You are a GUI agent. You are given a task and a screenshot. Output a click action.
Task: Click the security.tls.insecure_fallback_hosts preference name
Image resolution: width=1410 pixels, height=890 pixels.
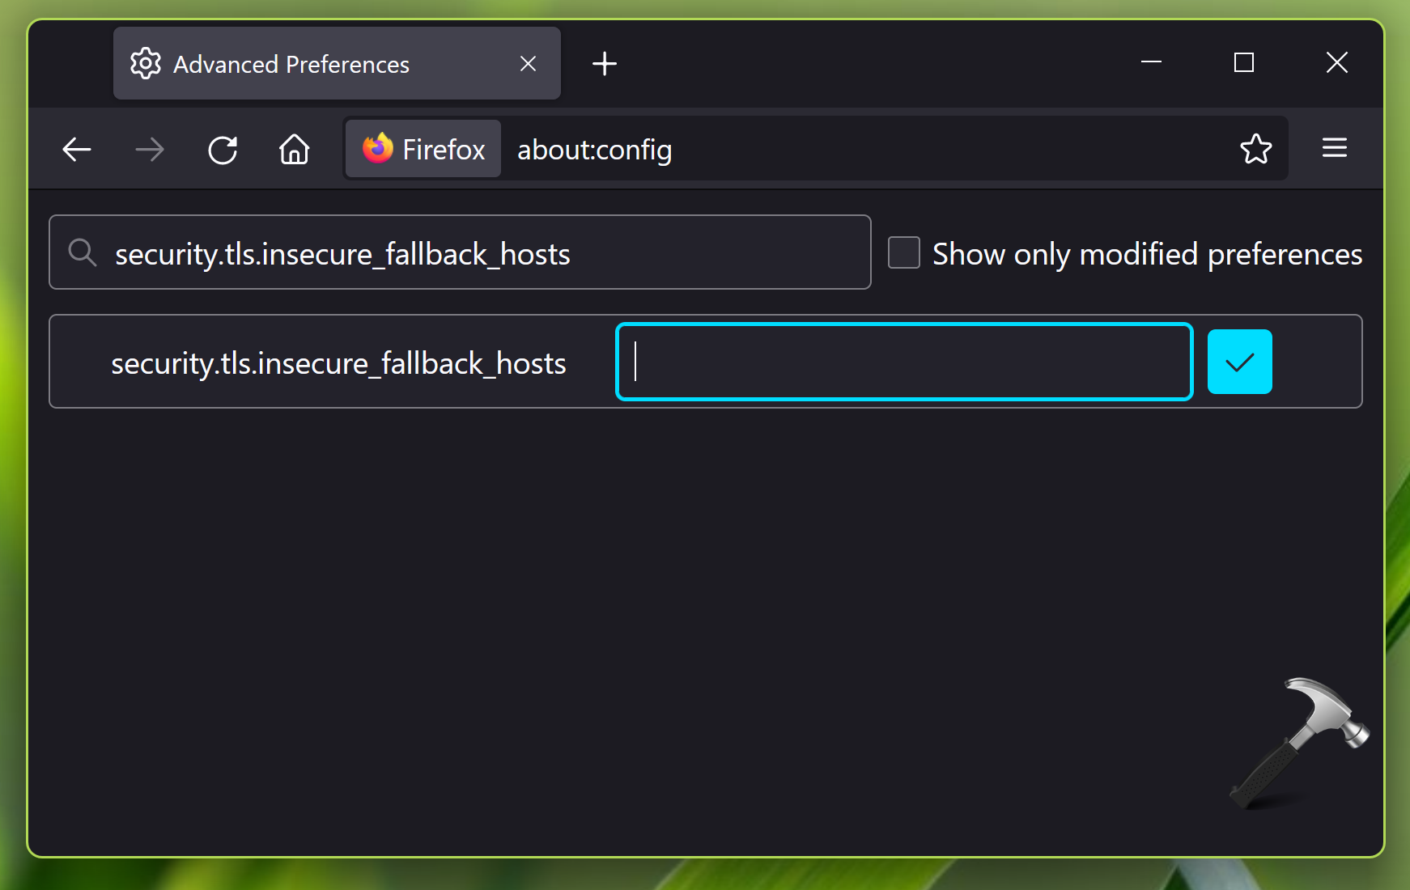tap(338, 363)
